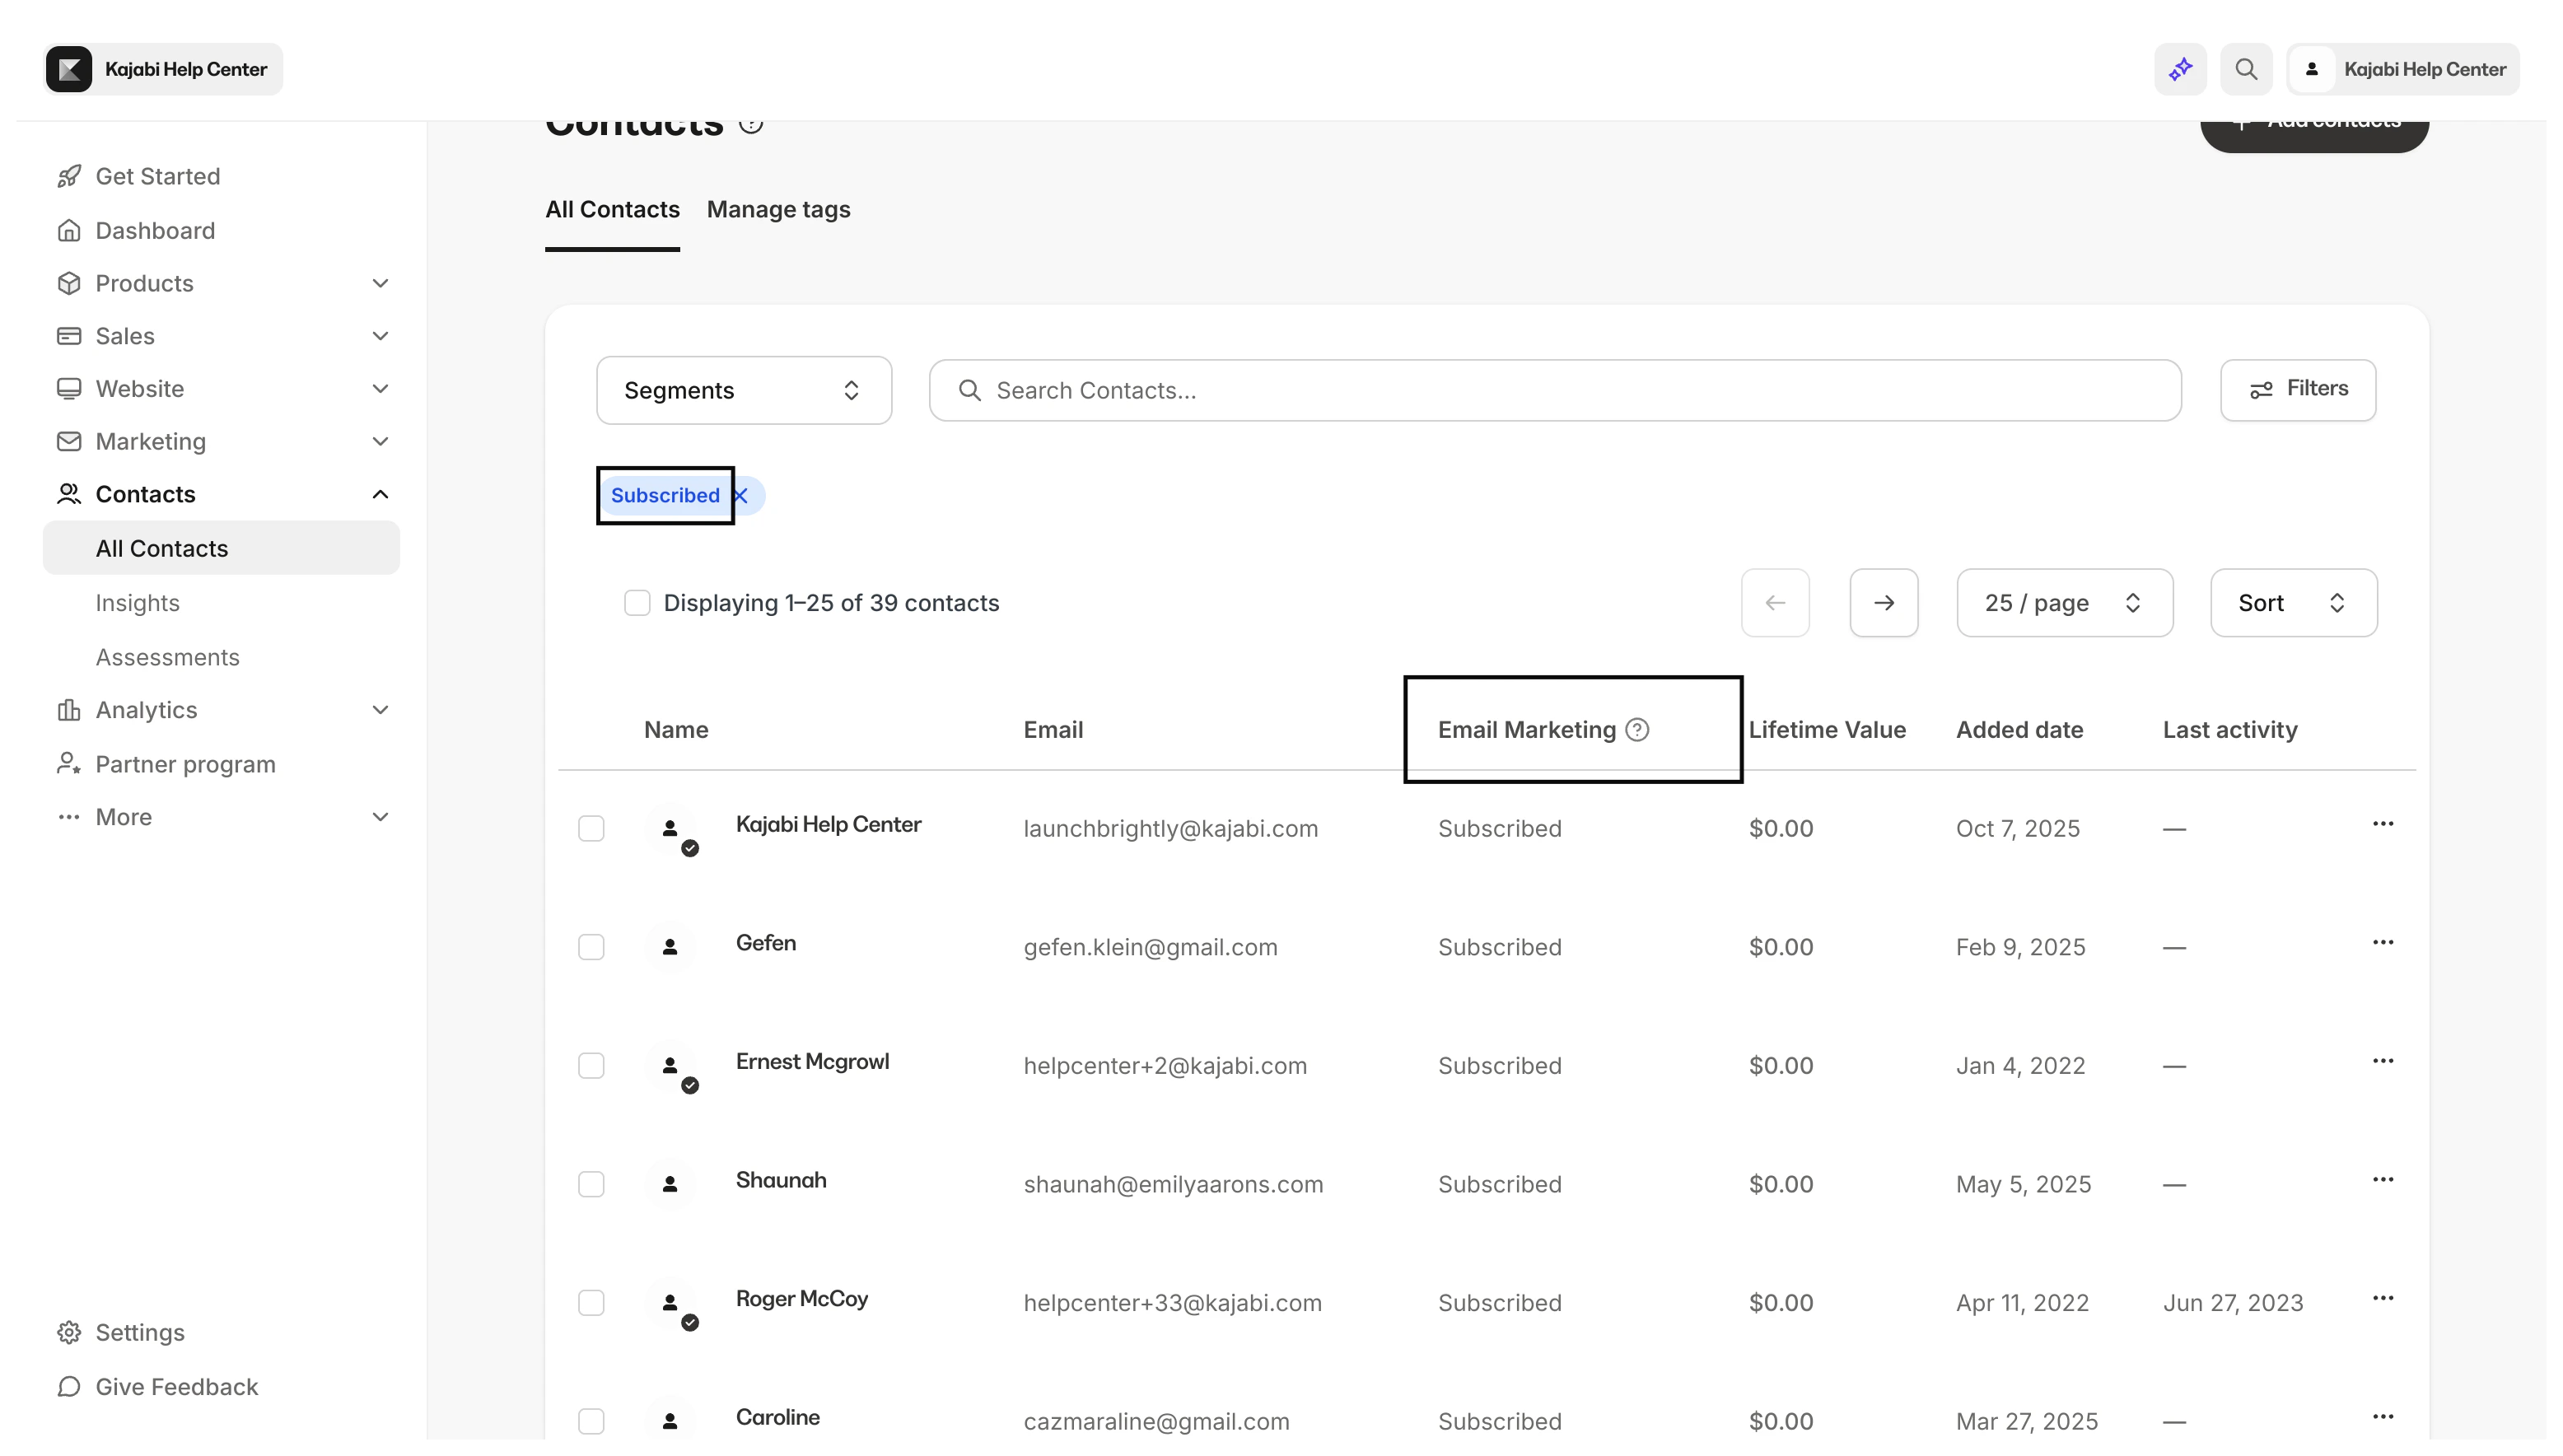Open Insights in the sidebar

138,603
